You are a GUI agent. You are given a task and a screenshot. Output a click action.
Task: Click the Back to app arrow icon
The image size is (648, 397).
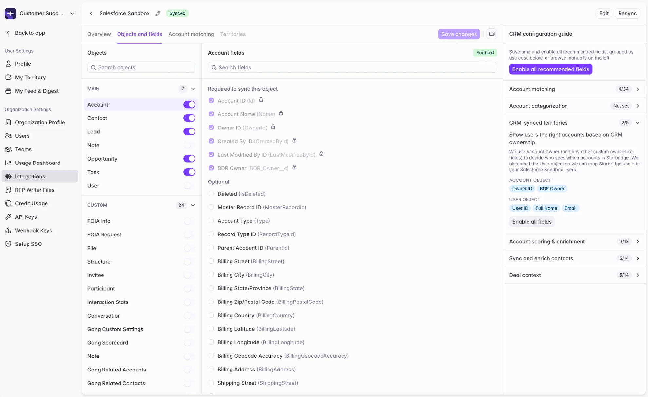[8, 33]
